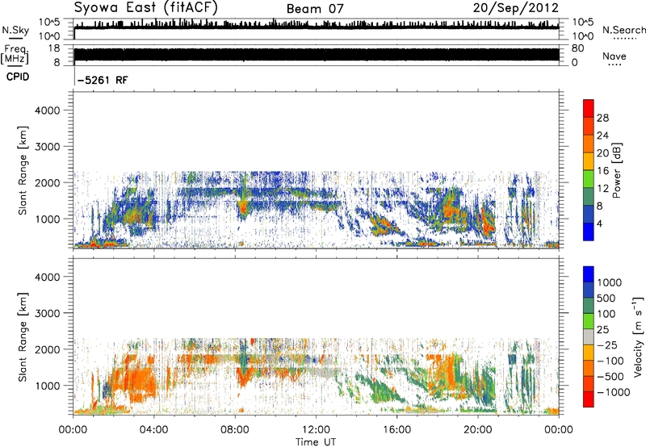Click the '80' Nave axis tick
Image resolution: width=646 pixels, height=447 pixels.
[x=577, y=48]
